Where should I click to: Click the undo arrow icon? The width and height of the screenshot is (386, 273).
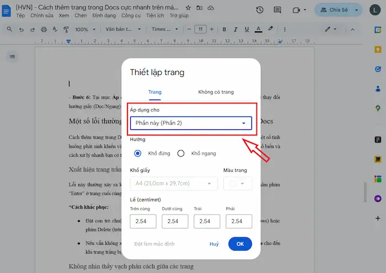pos(22,29)
